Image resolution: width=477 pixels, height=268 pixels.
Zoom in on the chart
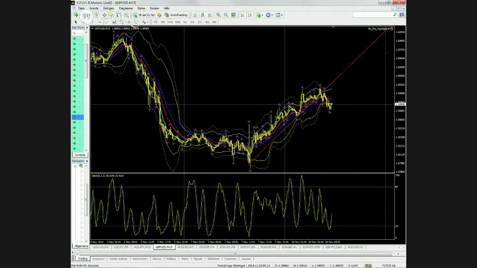[218, 15]
